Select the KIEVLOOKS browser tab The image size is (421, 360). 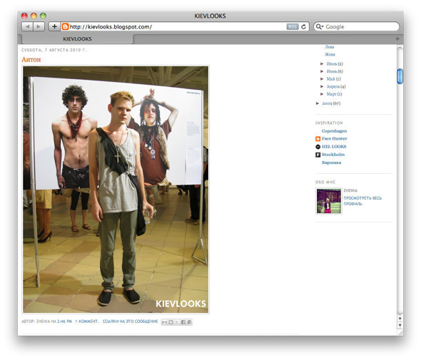tap(77, 39)
